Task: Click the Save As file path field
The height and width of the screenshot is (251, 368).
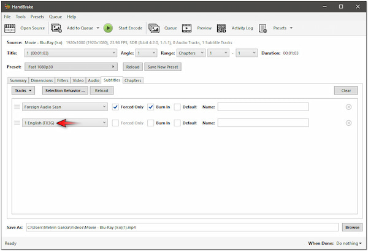Action: (182, 227)
